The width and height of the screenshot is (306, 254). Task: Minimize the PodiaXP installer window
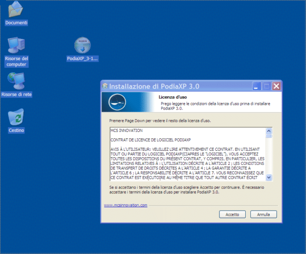[257, 86]
